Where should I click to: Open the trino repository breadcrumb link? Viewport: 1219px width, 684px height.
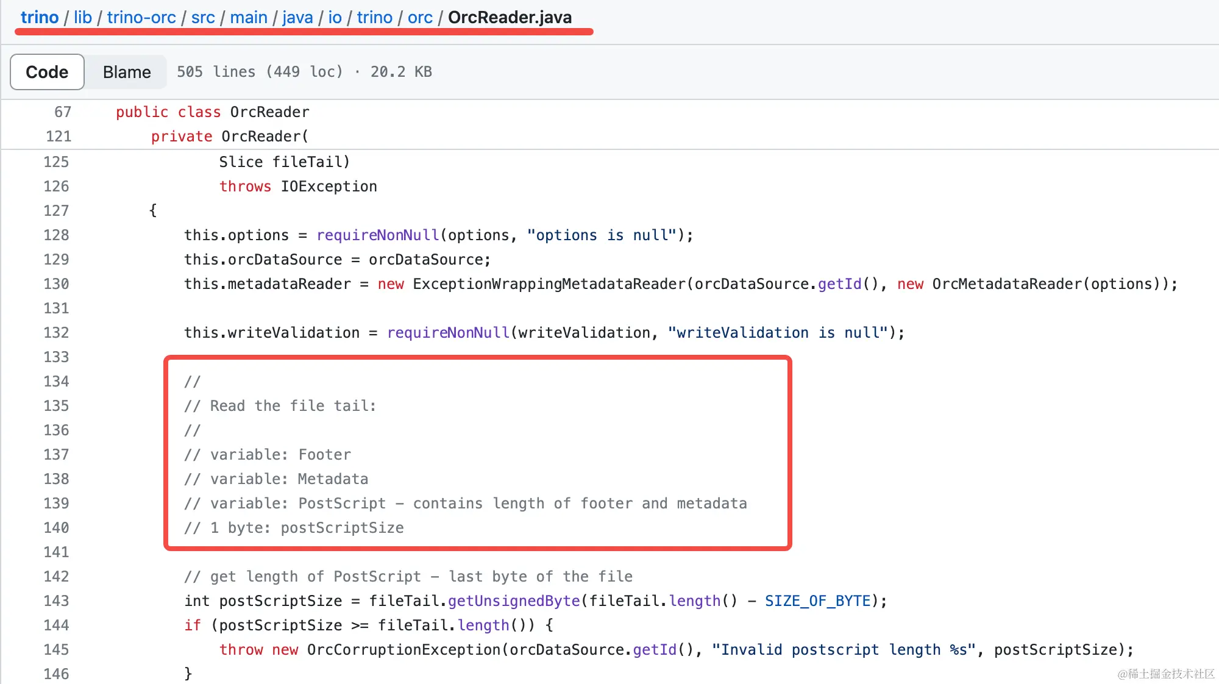(40, 18)
